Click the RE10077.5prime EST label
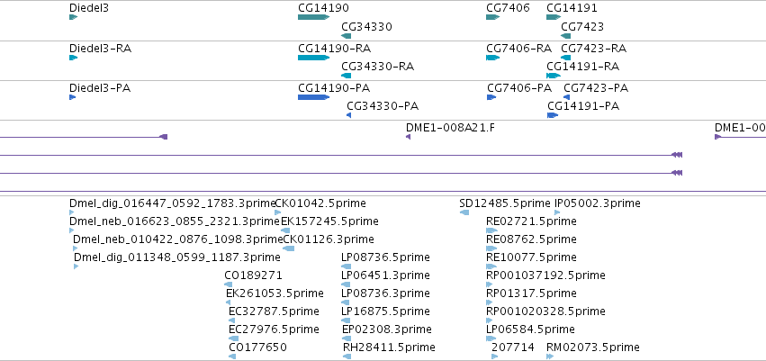The width and height of the screenshot is (766, 361). coord(531,257)
